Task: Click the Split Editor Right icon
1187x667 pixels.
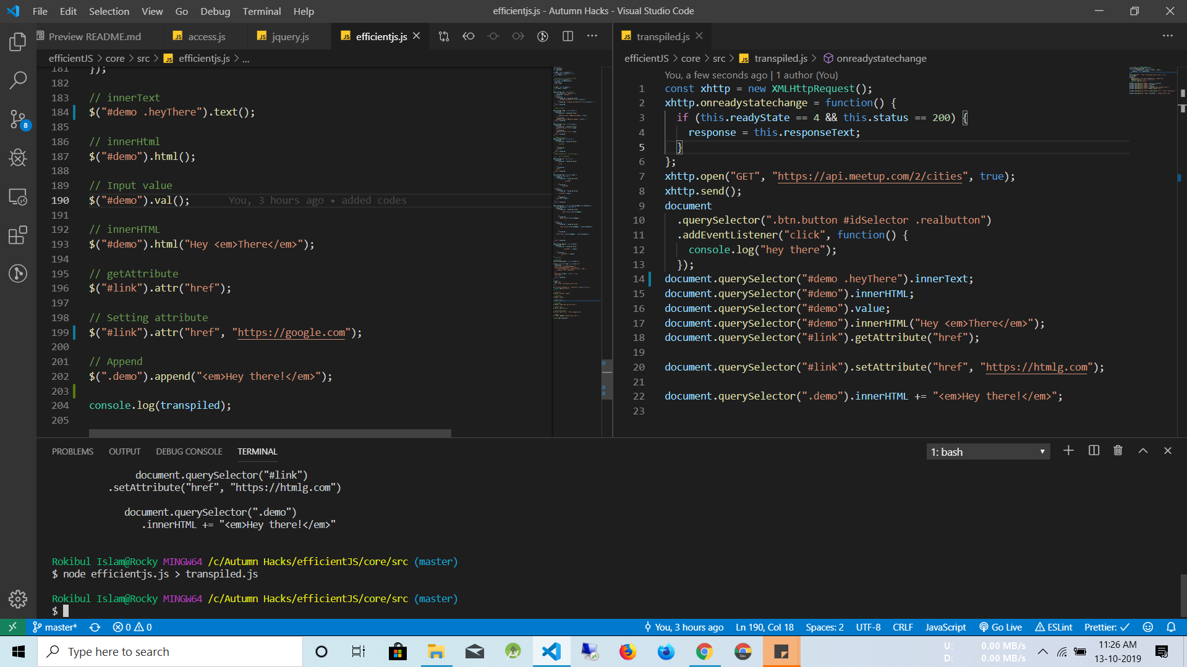Action: pyautogui.click(x=568, y=36)
